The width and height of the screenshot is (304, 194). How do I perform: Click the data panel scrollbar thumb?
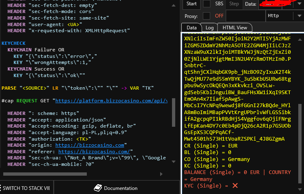pyautogui.click(x=300, y=143)
